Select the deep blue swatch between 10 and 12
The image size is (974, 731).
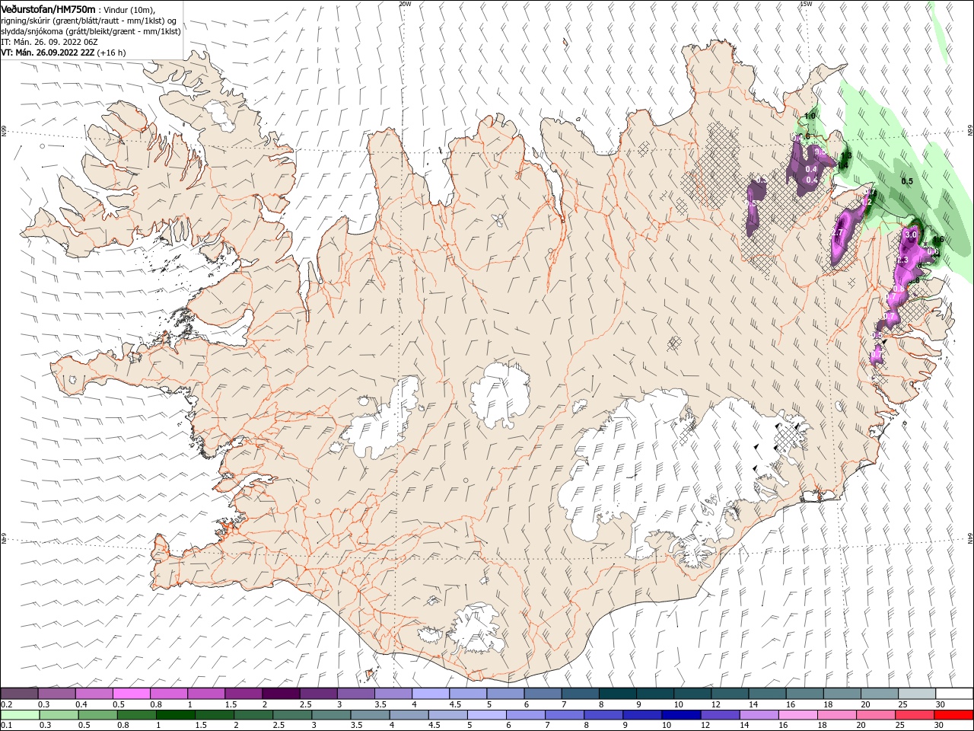point(681,715)
